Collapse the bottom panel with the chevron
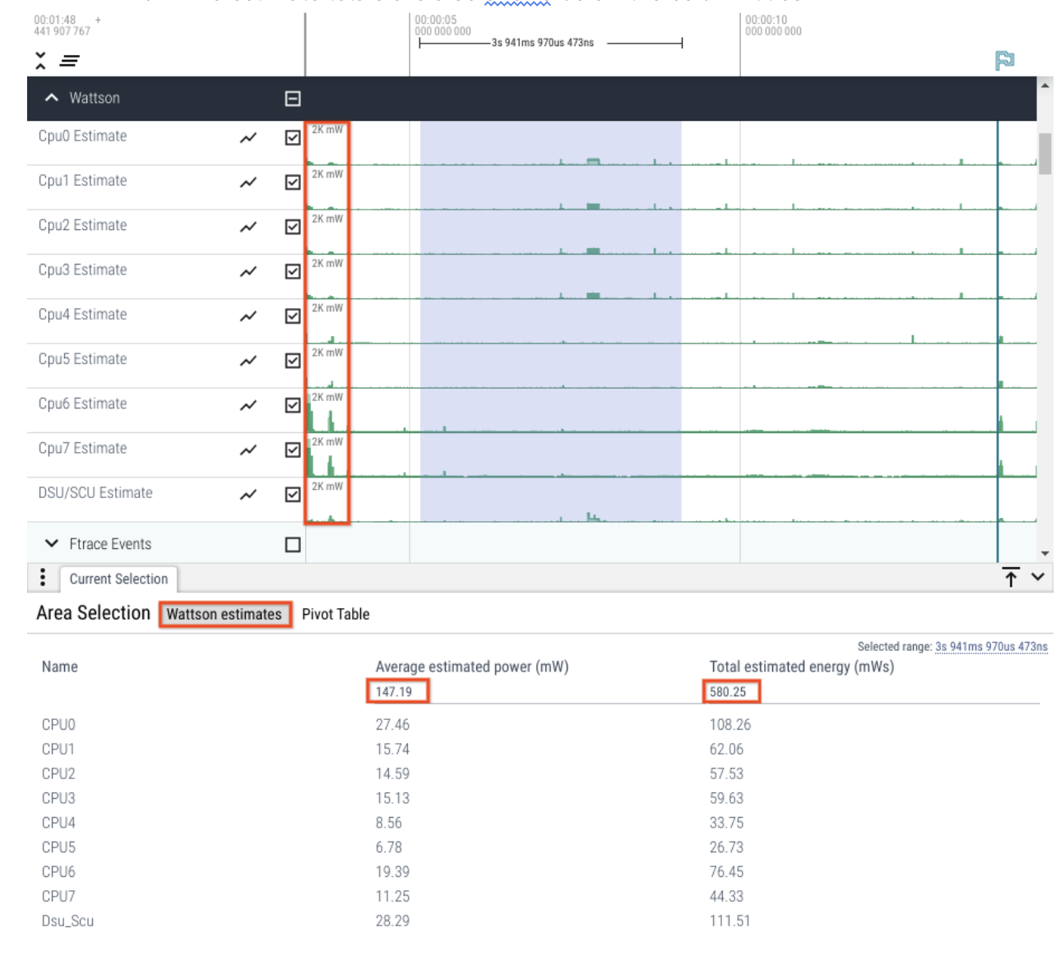This screenshot has width=1056, height=955. point(1038,577)
